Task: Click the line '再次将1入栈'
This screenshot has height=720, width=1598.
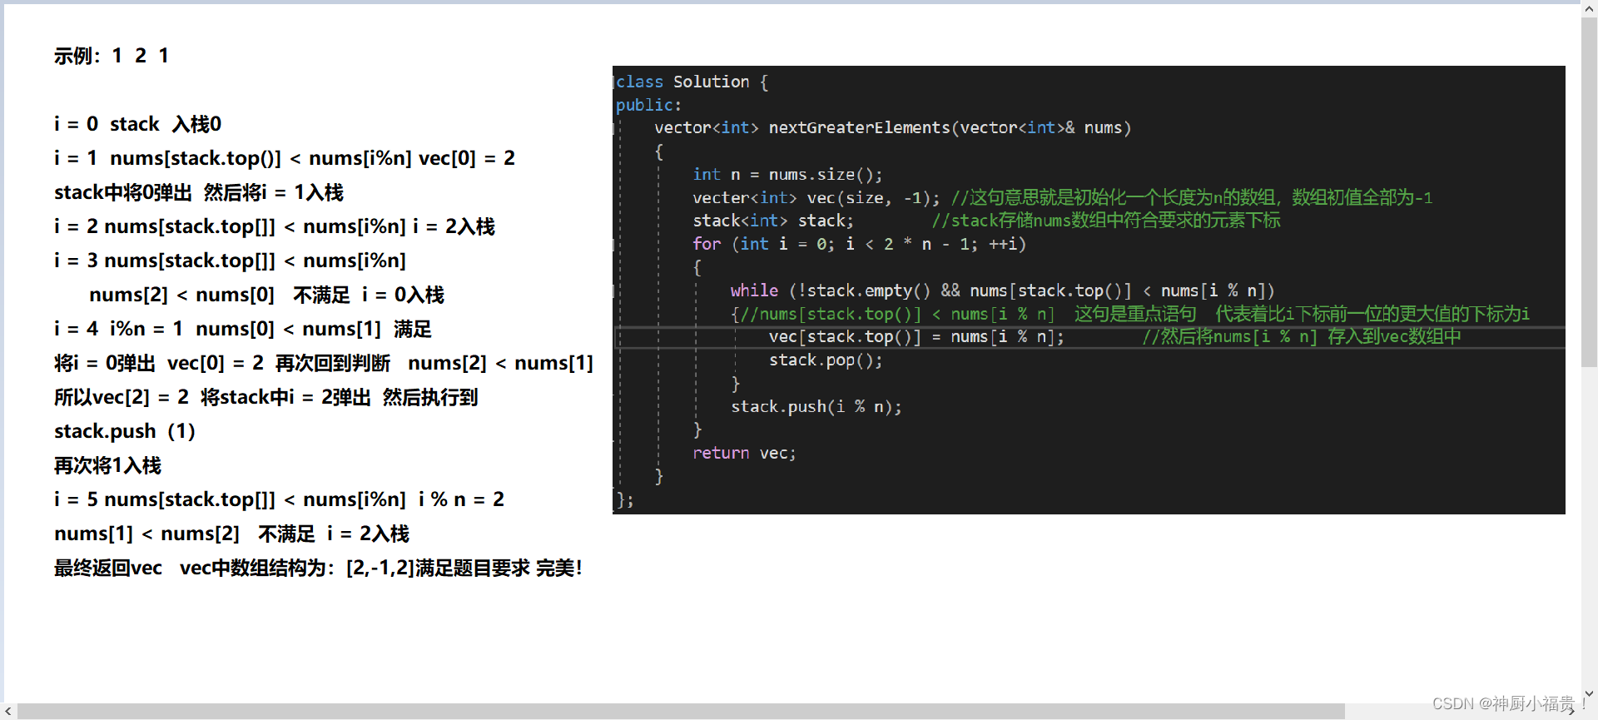Action: (107, 465)
